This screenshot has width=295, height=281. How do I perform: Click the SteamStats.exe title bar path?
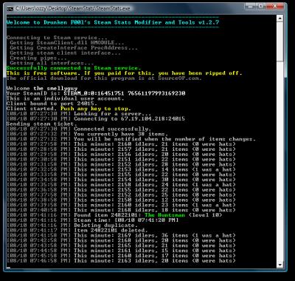(73, 9)
